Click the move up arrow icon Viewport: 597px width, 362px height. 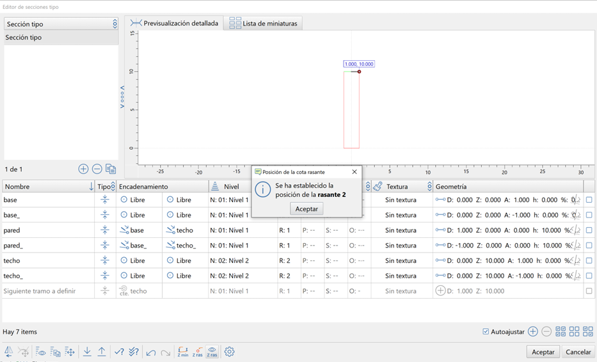coord(102,352)
